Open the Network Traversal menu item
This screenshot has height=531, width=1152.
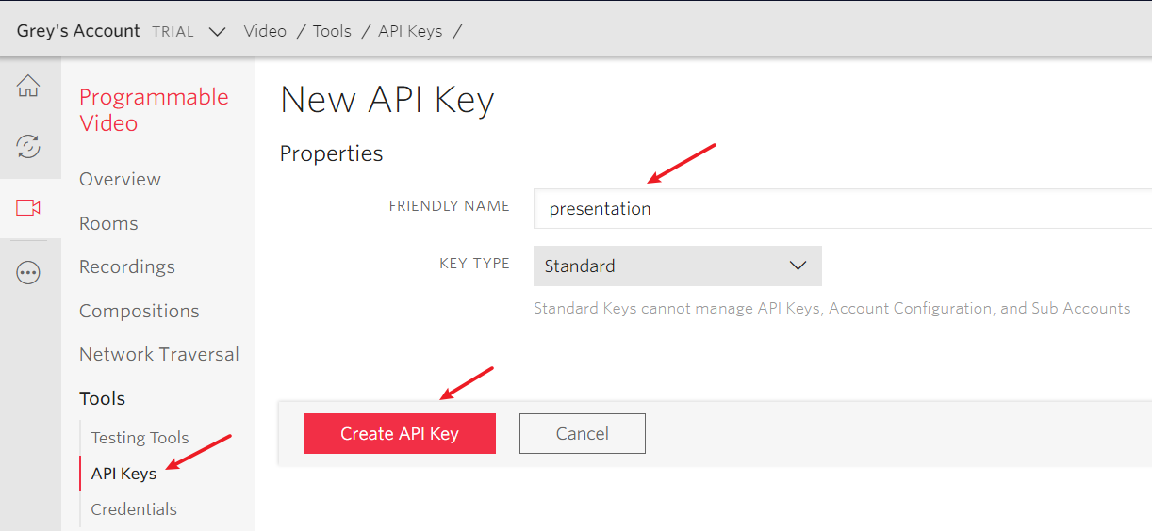click(x=159, y=354)
